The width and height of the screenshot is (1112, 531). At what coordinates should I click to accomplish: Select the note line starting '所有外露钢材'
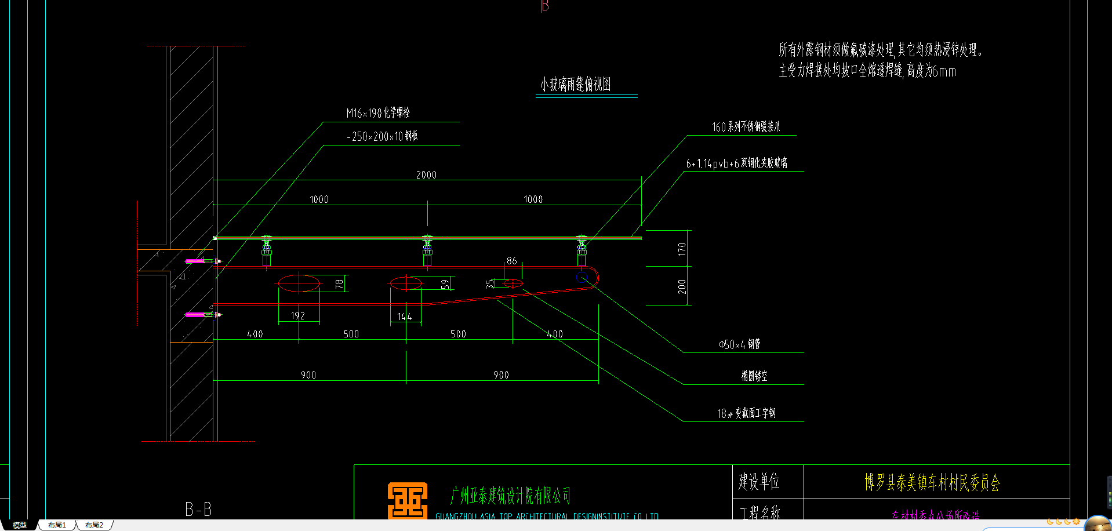tap(881, 50)
